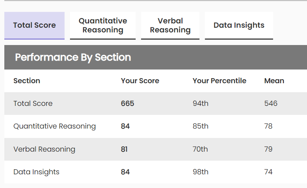Click the Verbal Reasoning score 81
The image size is (307, 188).
click(x=124, y=149)
